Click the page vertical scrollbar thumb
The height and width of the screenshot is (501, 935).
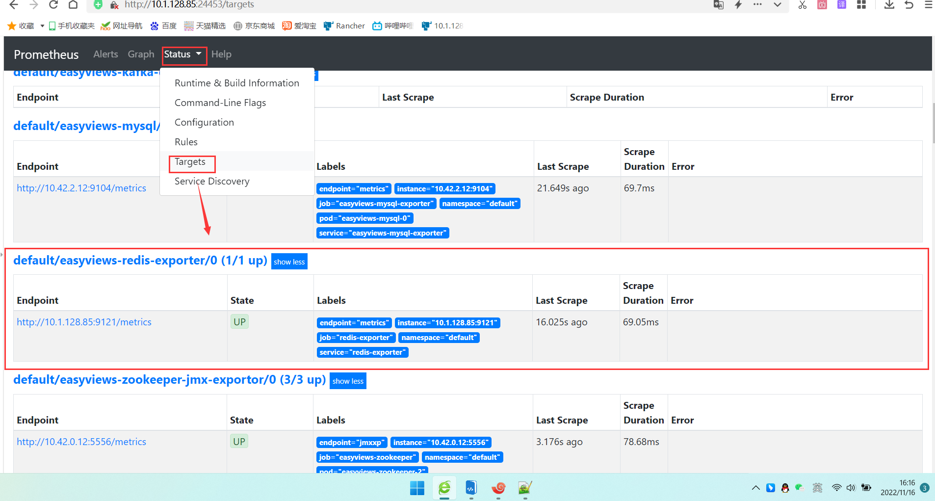(x=933, y=123)
